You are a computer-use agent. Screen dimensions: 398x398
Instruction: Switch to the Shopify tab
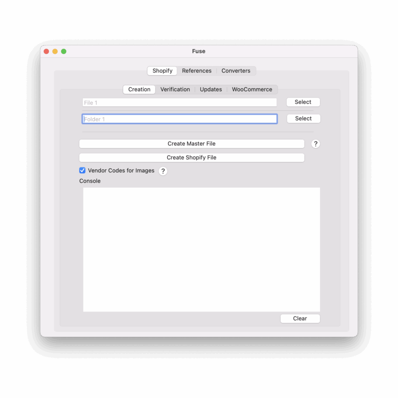click(x=162, y=71)
